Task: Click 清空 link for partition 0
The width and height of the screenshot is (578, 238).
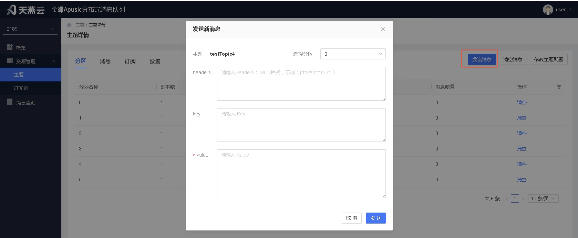Action: (522, 102)
